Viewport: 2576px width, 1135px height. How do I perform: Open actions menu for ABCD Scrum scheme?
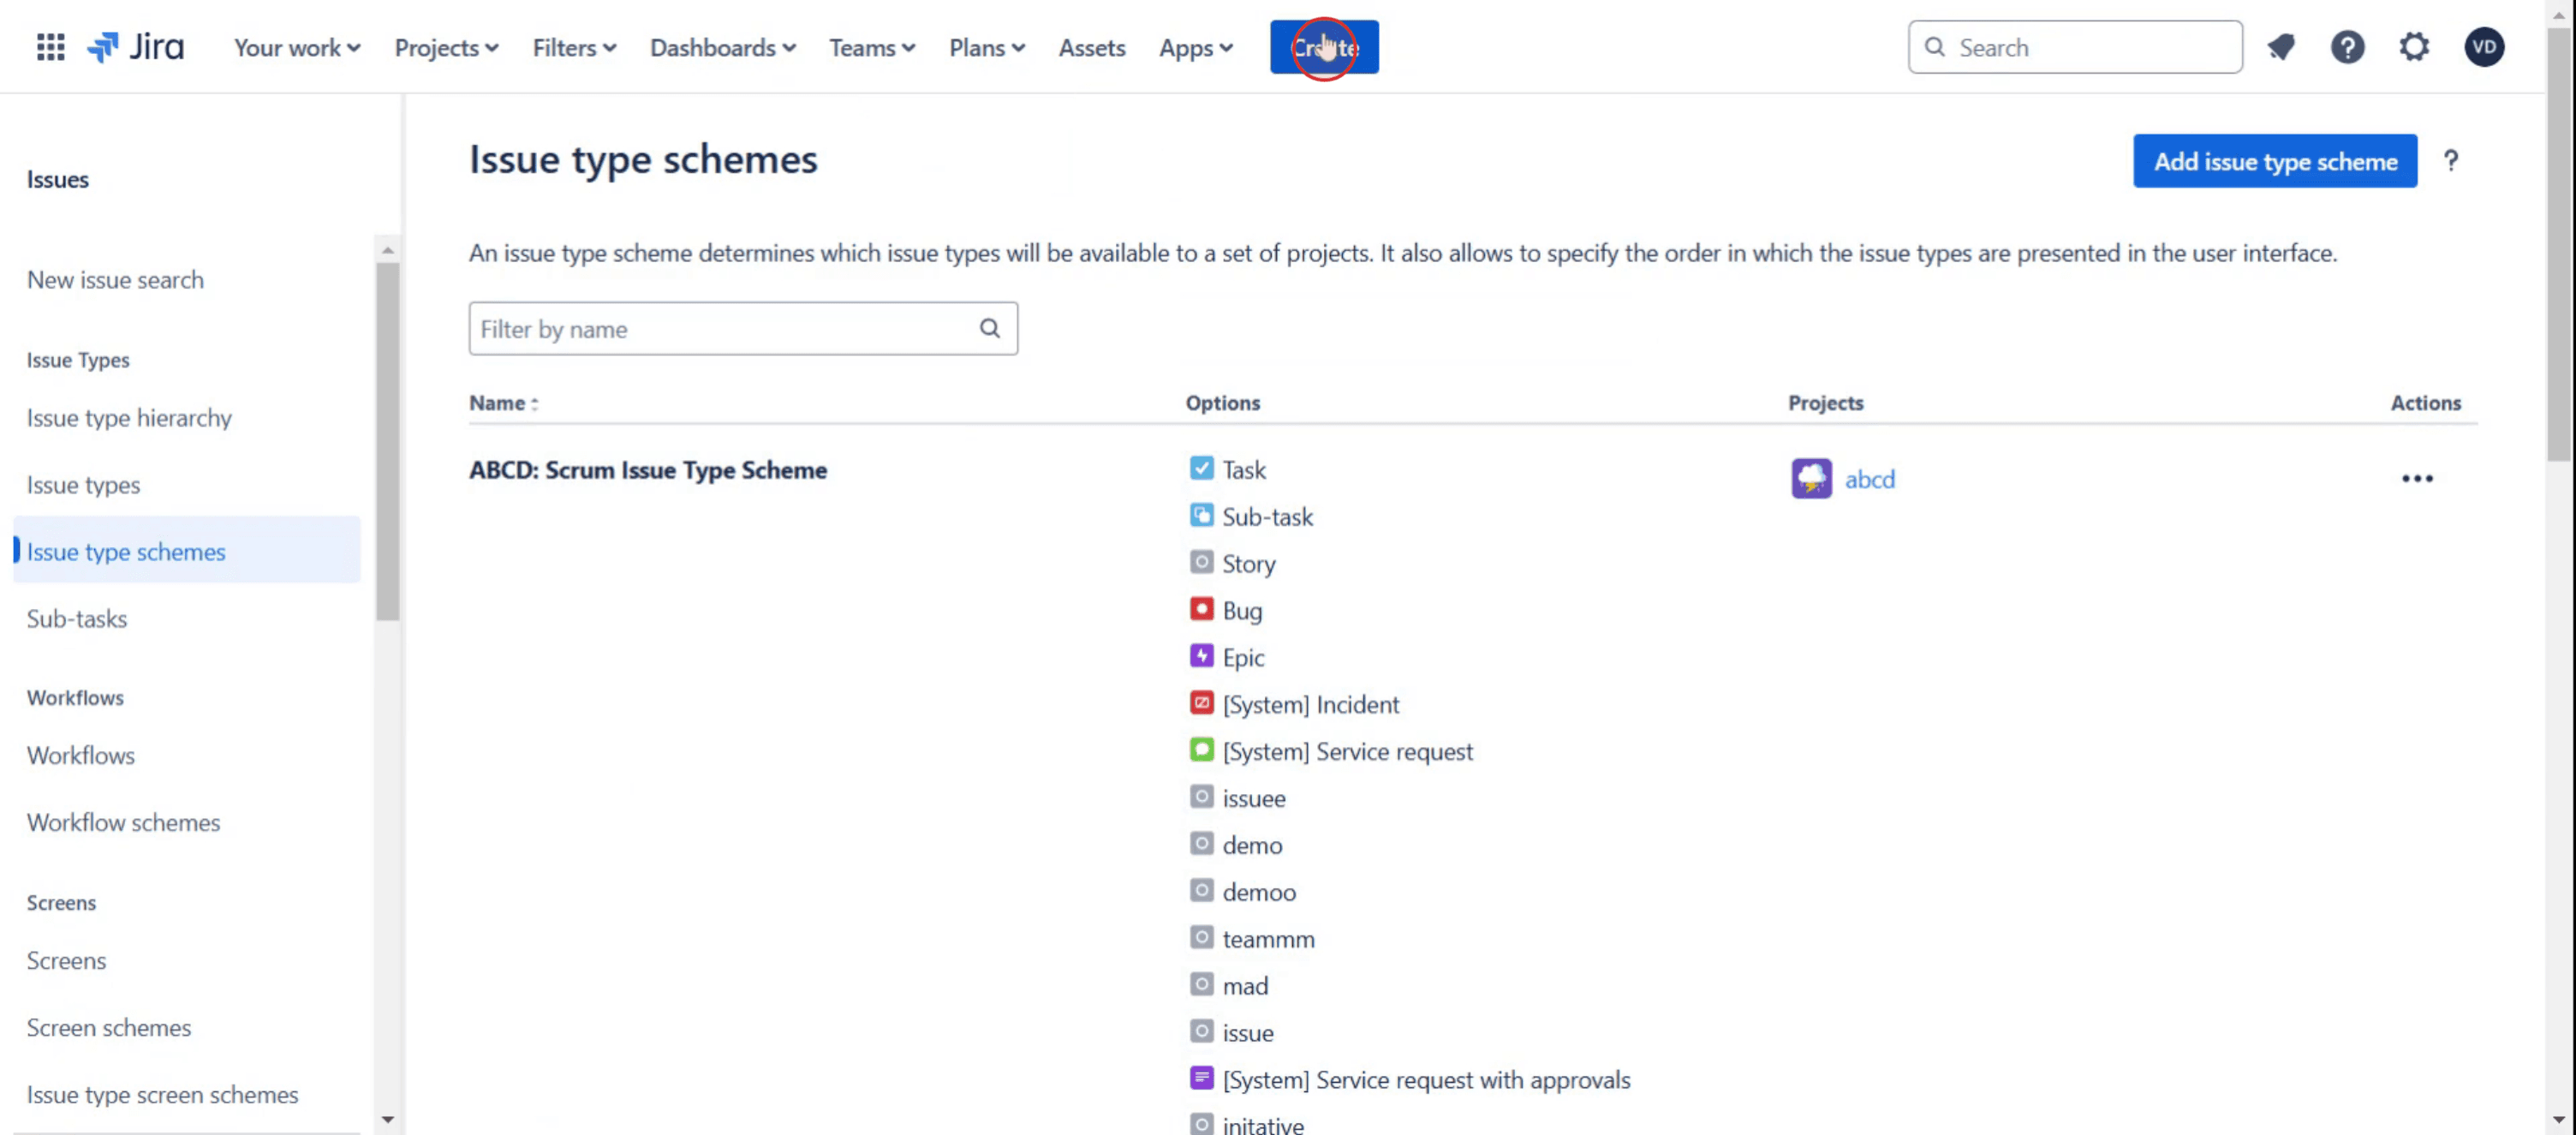2417,479
